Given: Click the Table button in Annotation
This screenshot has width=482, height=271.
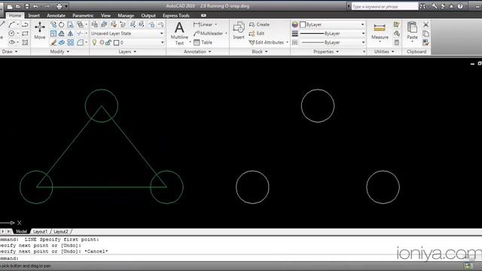Looking at the screenshot, I should (203, 42).
